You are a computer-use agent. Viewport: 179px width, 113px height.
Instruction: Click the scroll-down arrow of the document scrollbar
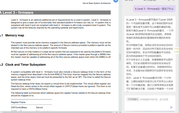pos(120,112)
